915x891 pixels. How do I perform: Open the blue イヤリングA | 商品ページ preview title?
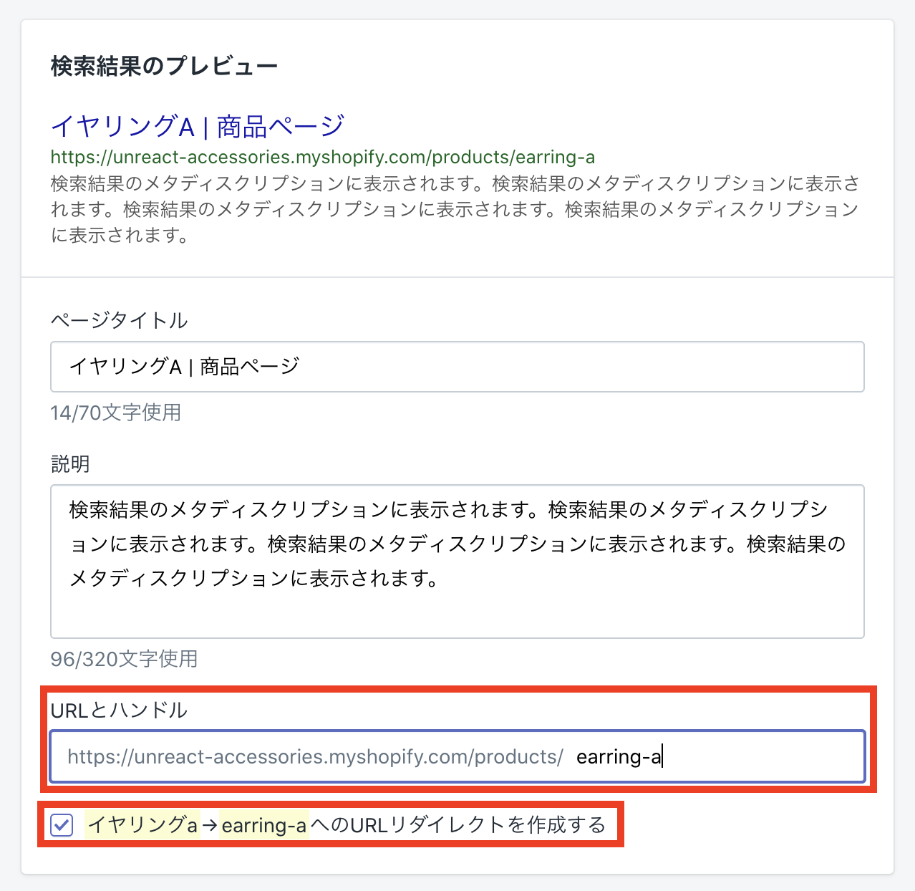point(198,127)
